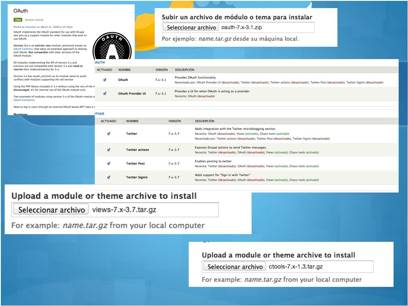The width and height of the screenshot is (408, 306).
Task: Toggle the OAuth module checkbox
Action: pyautogui.click(x=105, y=80)
